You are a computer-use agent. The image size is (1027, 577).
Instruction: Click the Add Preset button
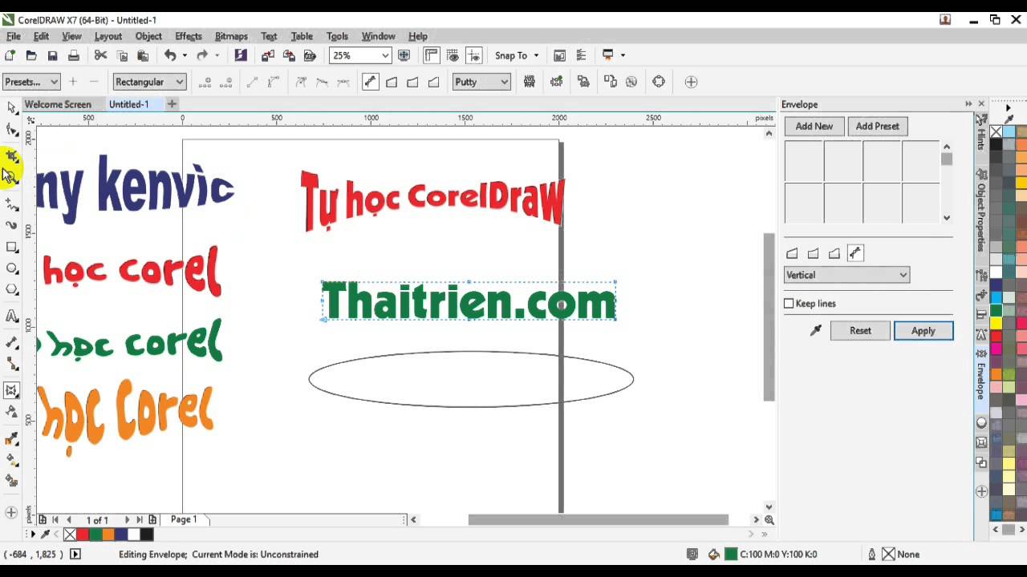point(877,126)
